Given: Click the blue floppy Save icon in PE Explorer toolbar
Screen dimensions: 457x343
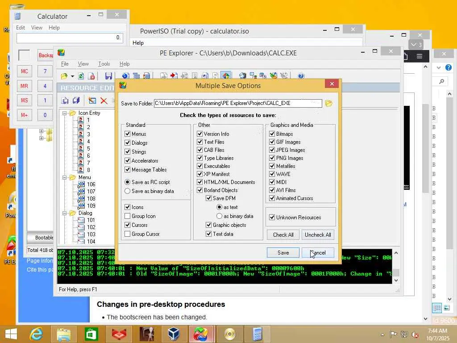Looking at the screenshot, I should pos(108,76).
